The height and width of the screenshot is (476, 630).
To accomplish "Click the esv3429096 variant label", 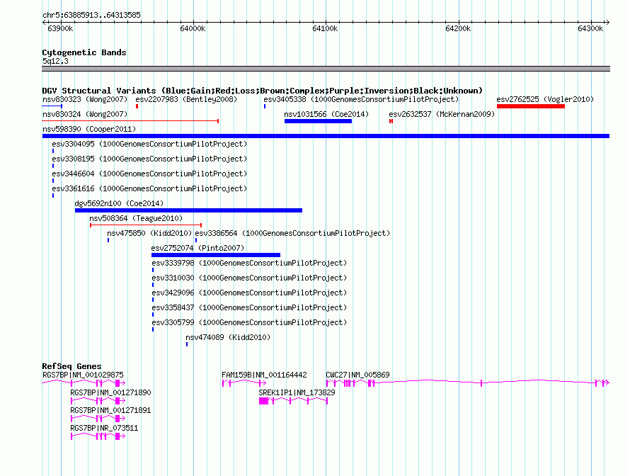I will coord(249,293).
